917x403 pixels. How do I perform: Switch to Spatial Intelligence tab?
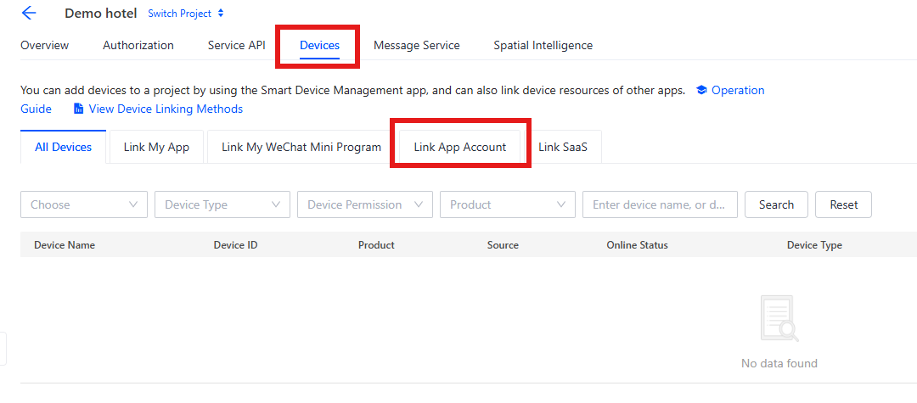click(x=543, y=45)
